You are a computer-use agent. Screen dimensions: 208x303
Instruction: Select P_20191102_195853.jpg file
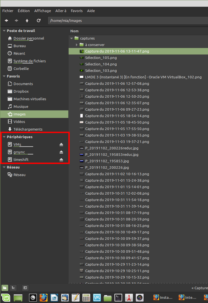tap(107, 161)
